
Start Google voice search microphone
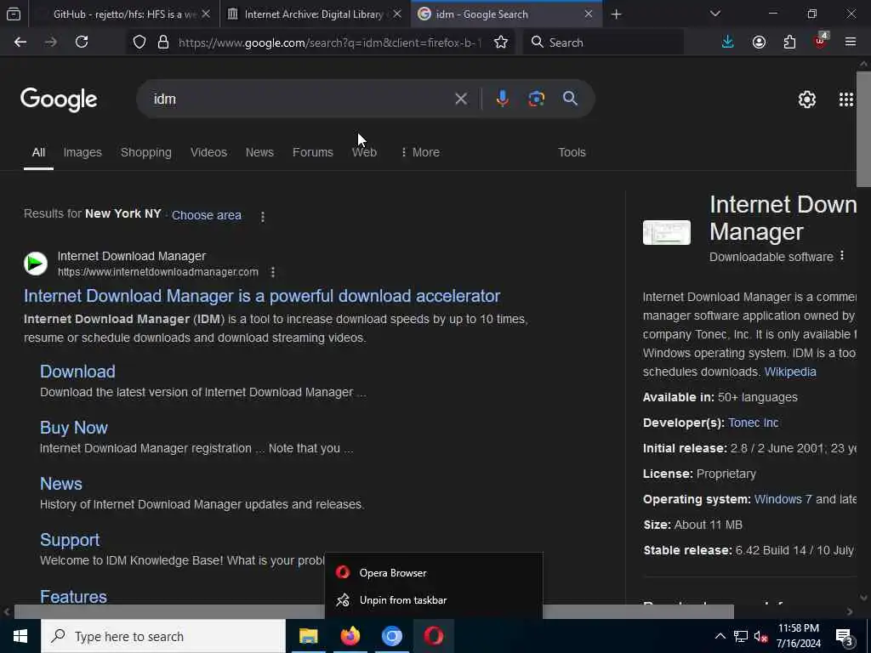tap(502, 99)
